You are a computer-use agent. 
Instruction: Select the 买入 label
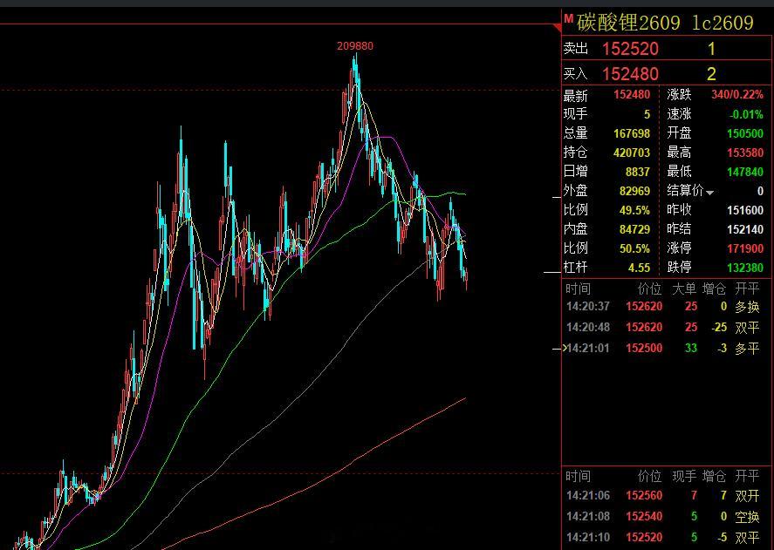click(576, 74)
